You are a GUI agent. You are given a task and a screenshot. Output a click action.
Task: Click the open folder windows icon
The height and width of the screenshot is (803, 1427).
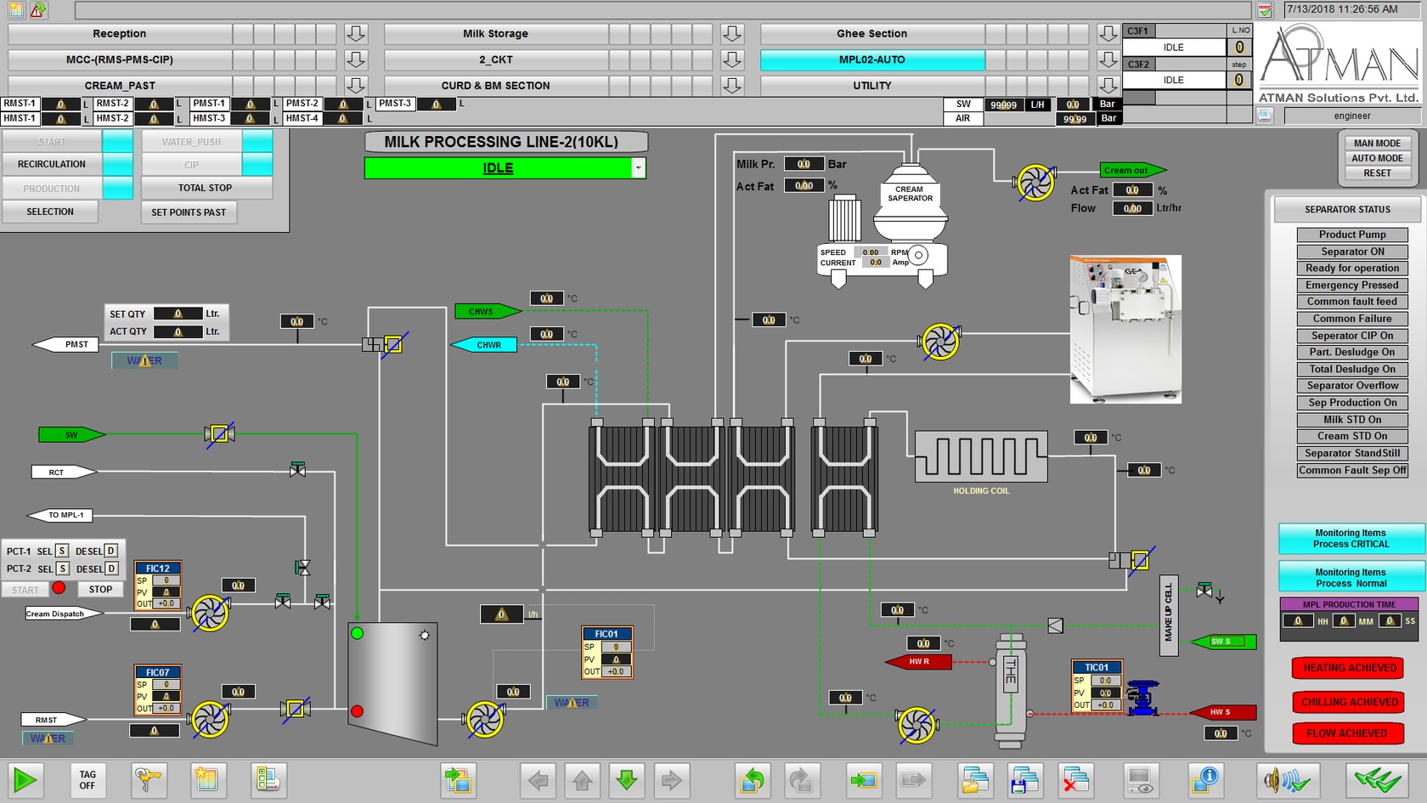(x=975, y=779)
